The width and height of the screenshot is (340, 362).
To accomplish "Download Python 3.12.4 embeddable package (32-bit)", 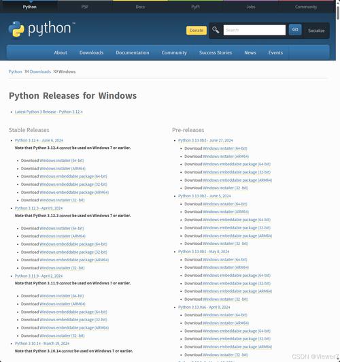I will (x=73, y=184).
